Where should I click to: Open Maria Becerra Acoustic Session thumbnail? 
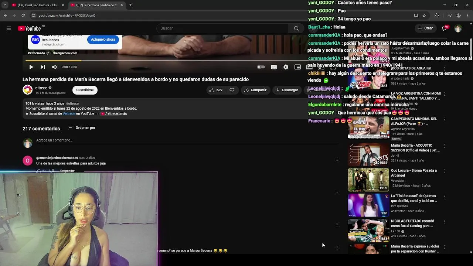coord(368,154)
